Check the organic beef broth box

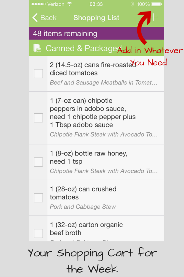[38, 233]
